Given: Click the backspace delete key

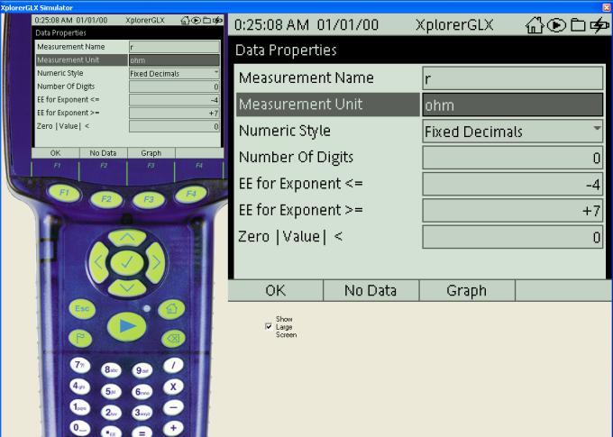Looking at the screenshot, I should 173,338.
